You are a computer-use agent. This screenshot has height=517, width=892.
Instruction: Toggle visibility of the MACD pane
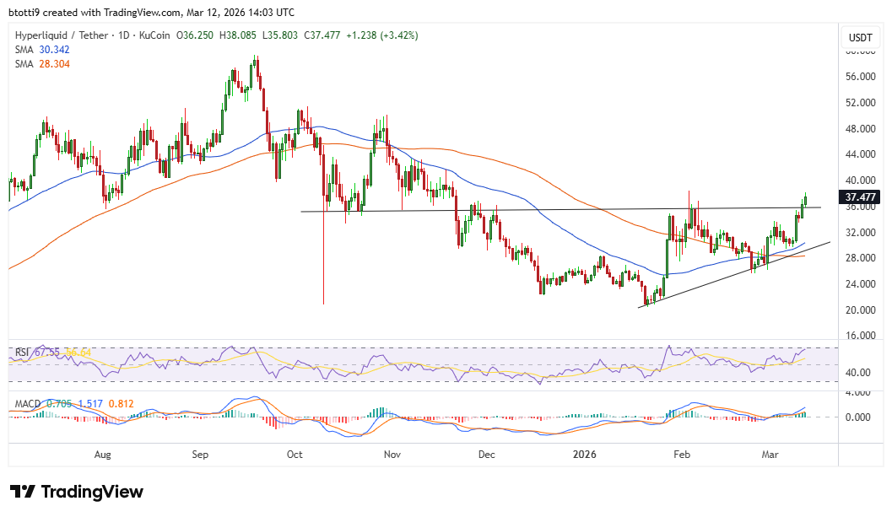[x=26, y=403]
